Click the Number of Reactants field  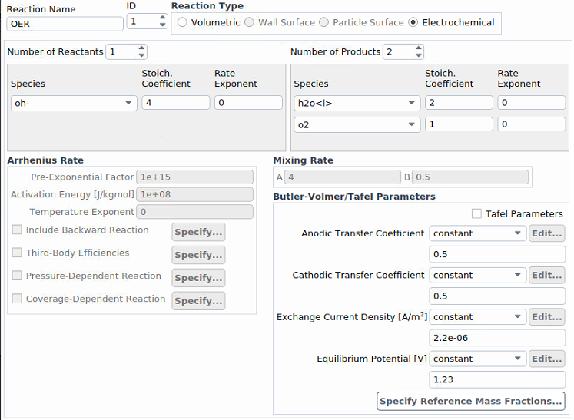click(126, 51)
